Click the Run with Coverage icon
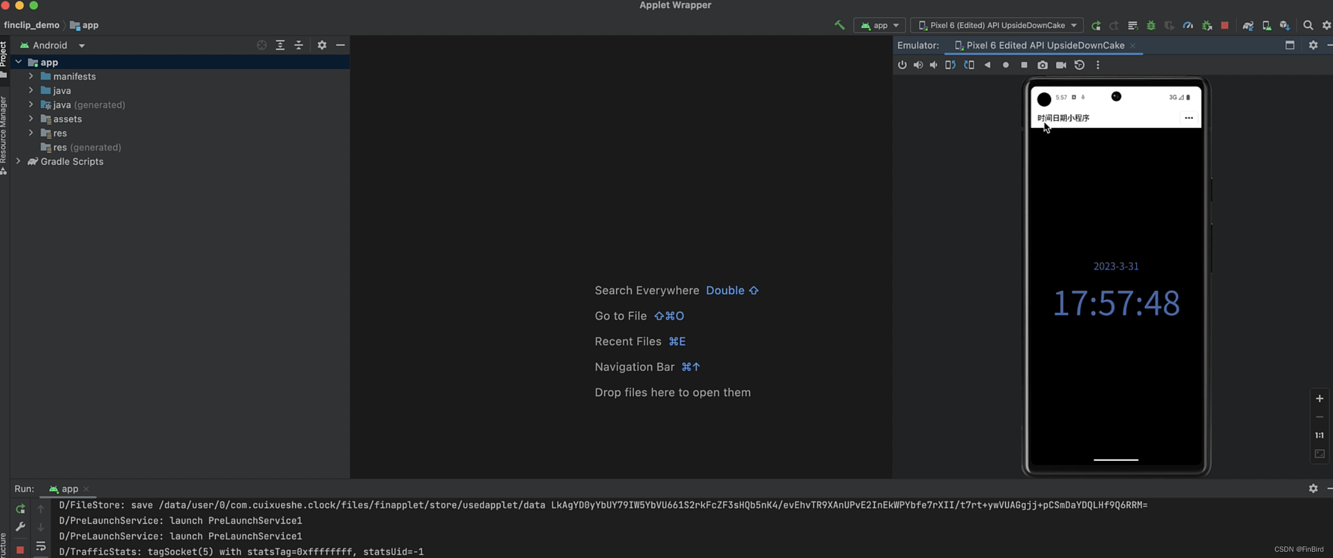 click(1169, 25)
